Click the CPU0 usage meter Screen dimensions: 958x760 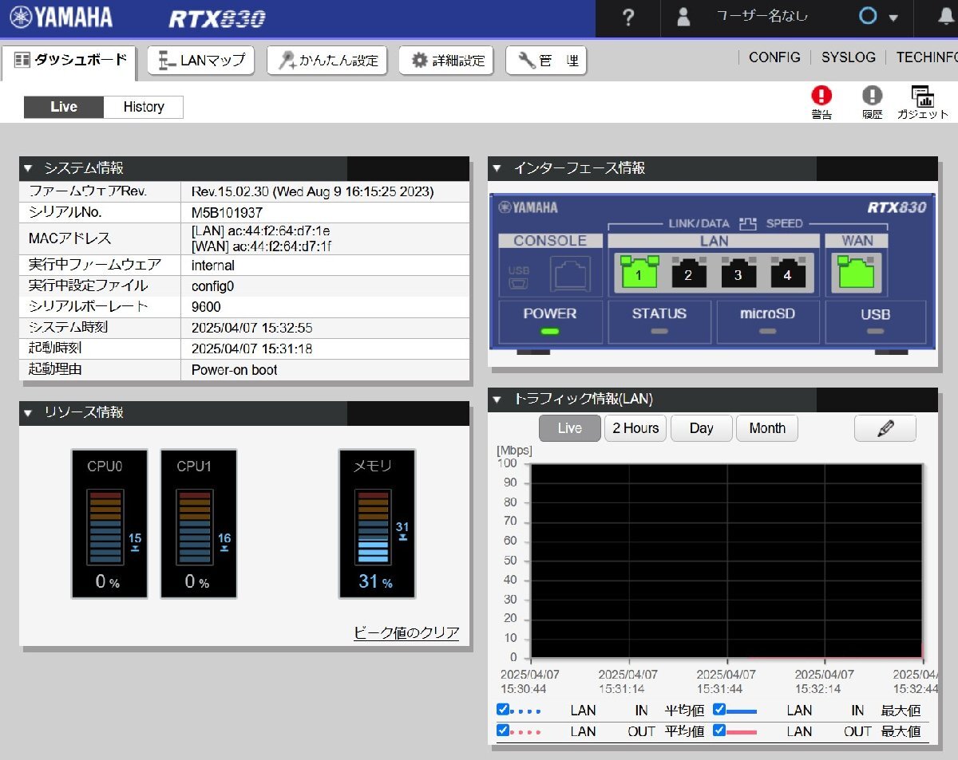pyautogui.click(x=109, y=523)
